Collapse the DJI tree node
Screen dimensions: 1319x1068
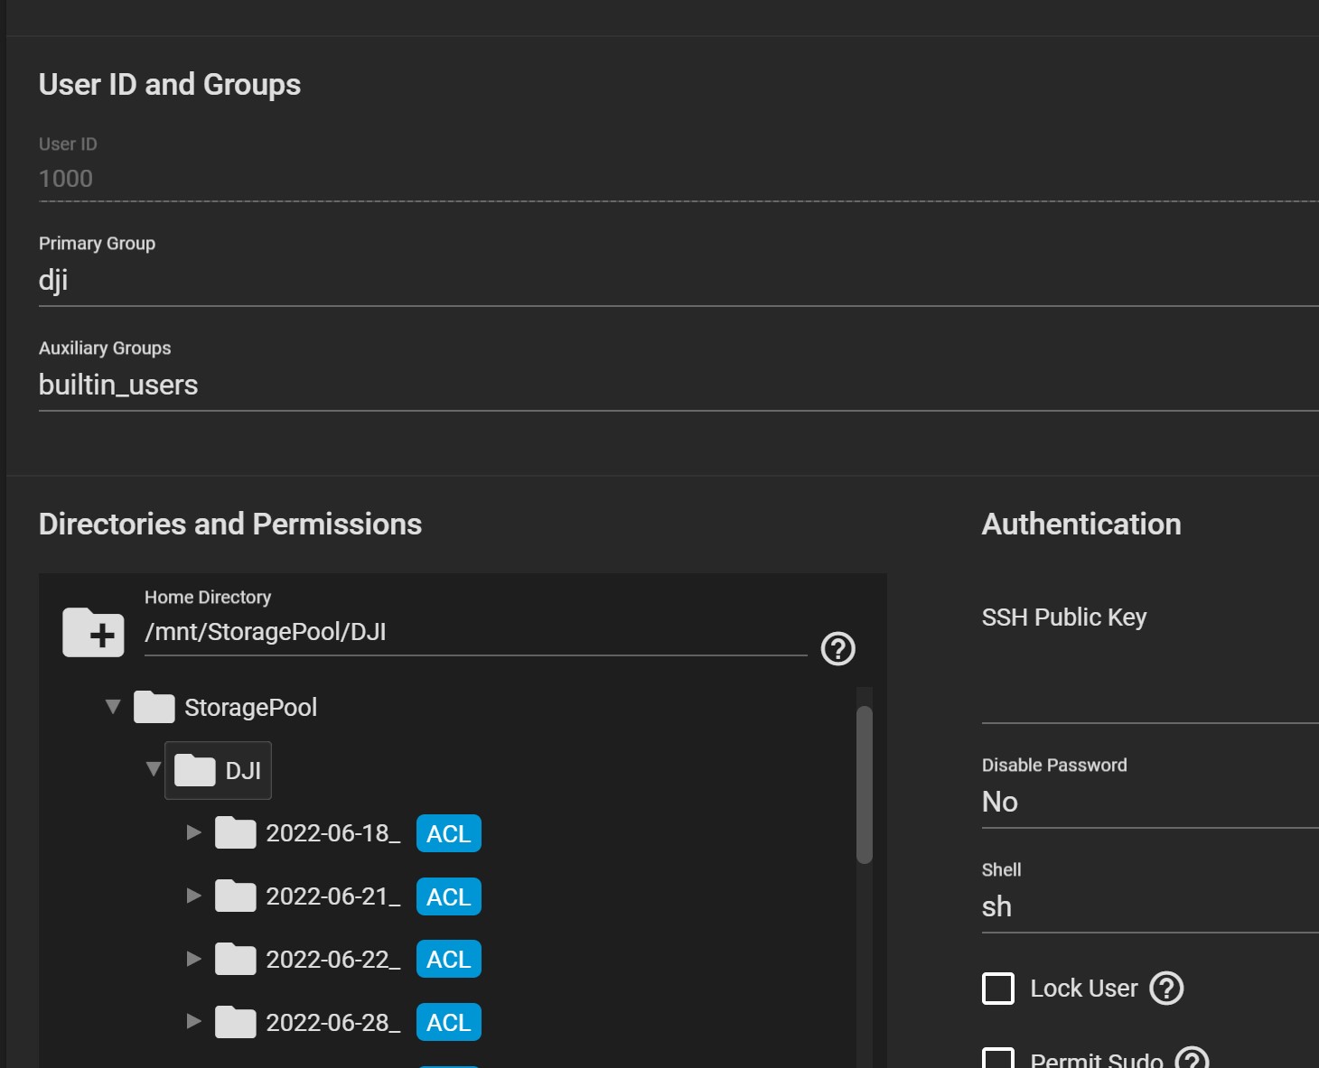pos(154,769)
